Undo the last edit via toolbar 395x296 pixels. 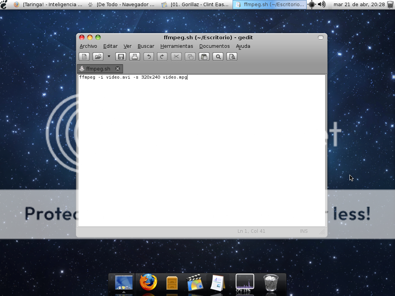pos(149,57)
